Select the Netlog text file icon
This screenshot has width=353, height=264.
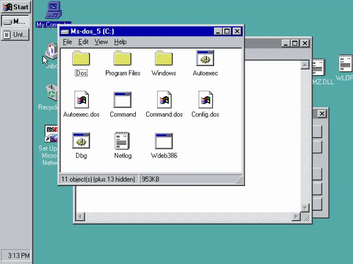122,141
